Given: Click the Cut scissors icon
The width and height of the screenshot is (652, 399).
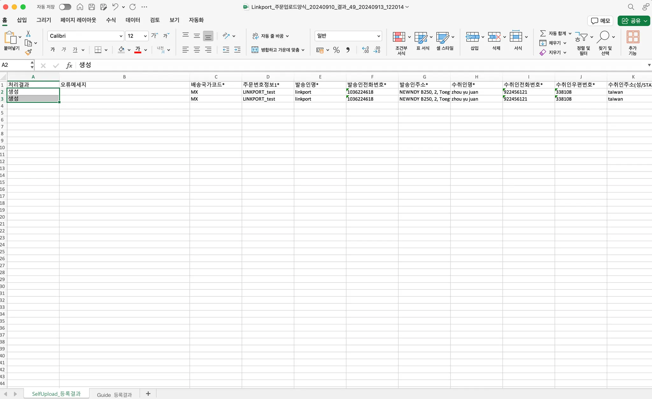Looking at the screenshot, I should [x=28, y=34].
